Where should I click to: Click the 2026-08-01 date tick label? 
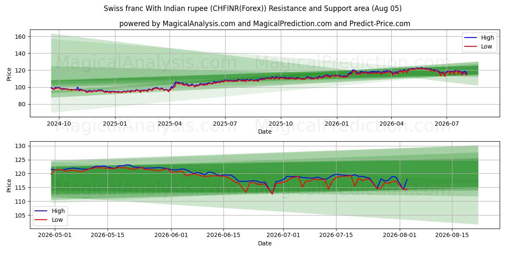click(x=400, y=234)
